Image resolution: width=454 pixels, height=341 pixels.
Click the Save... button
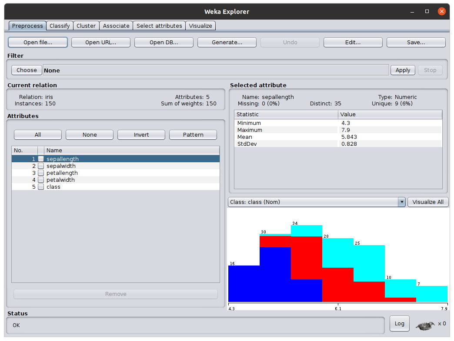tap(416, 42)
